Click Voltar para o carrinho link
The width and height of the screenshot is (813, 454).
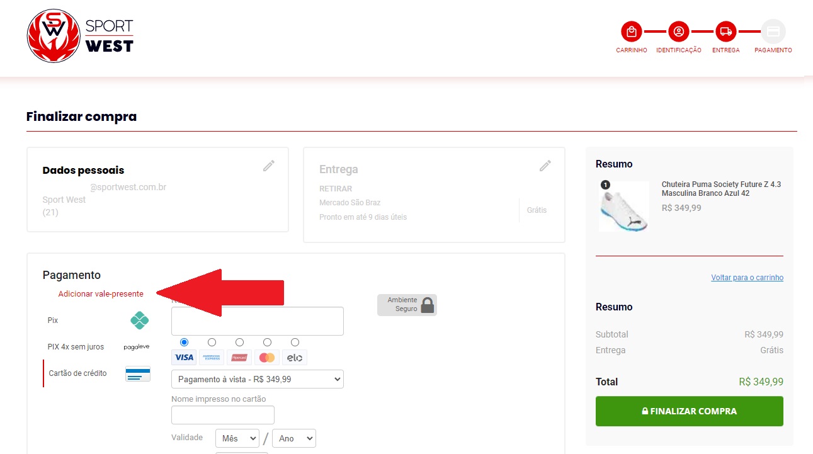point(747,278)
